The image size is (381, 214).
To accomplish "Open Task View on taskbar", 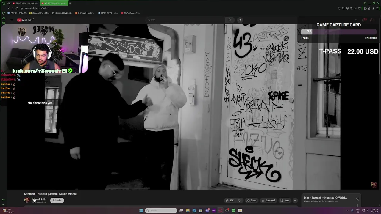I will pos(181,210).
